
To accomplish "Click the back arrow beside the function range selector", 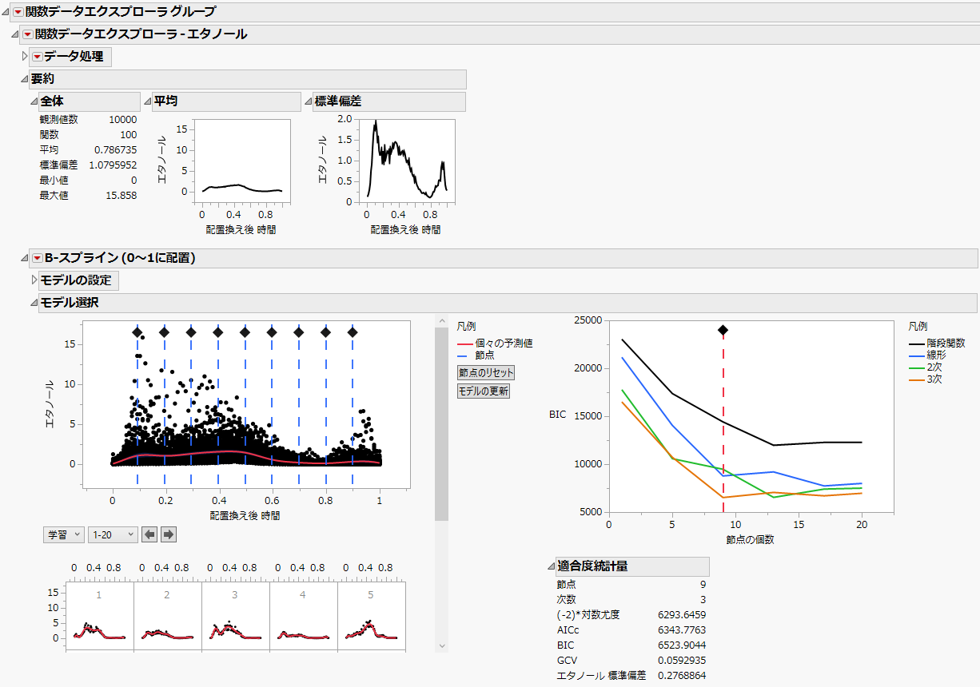I will pos(149,534).
